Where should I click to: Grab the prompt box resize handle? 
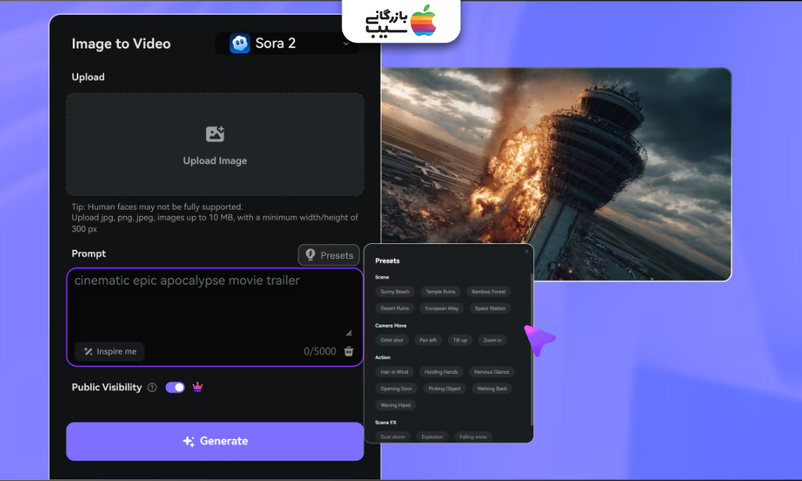(x=349, y=332)
